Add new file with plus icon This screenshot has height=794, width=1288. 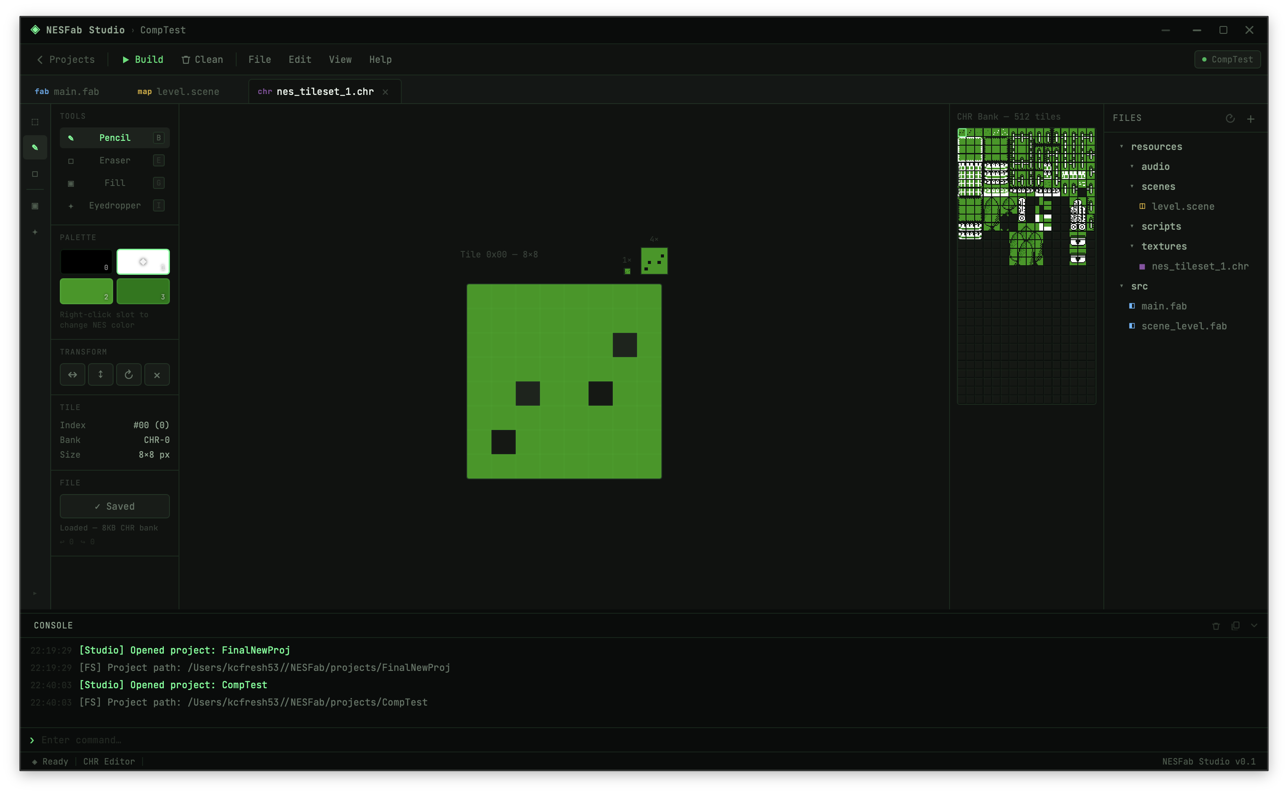[x=1251, y=119]
